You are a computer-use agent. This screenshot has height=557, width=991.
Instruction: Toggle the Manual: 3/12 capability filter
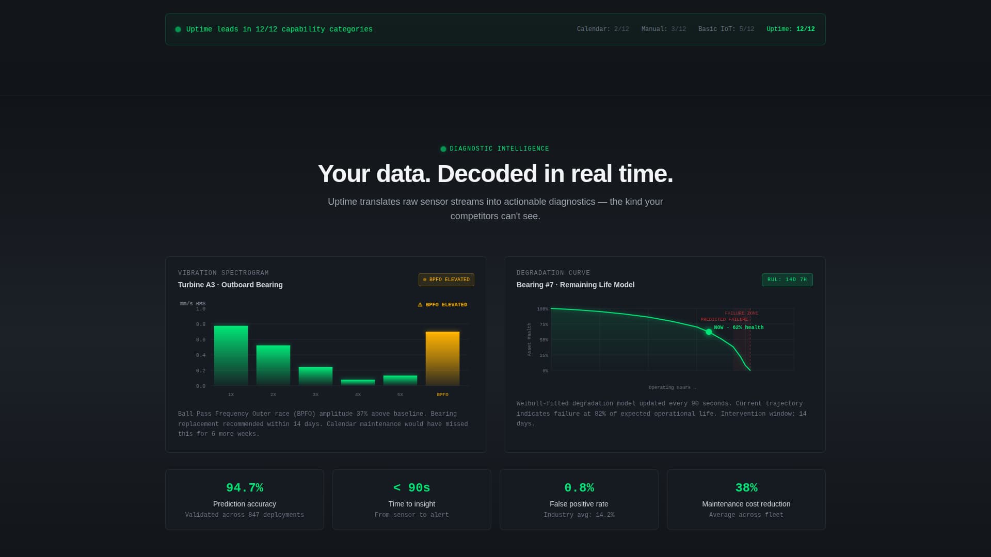tap(663, 29)
